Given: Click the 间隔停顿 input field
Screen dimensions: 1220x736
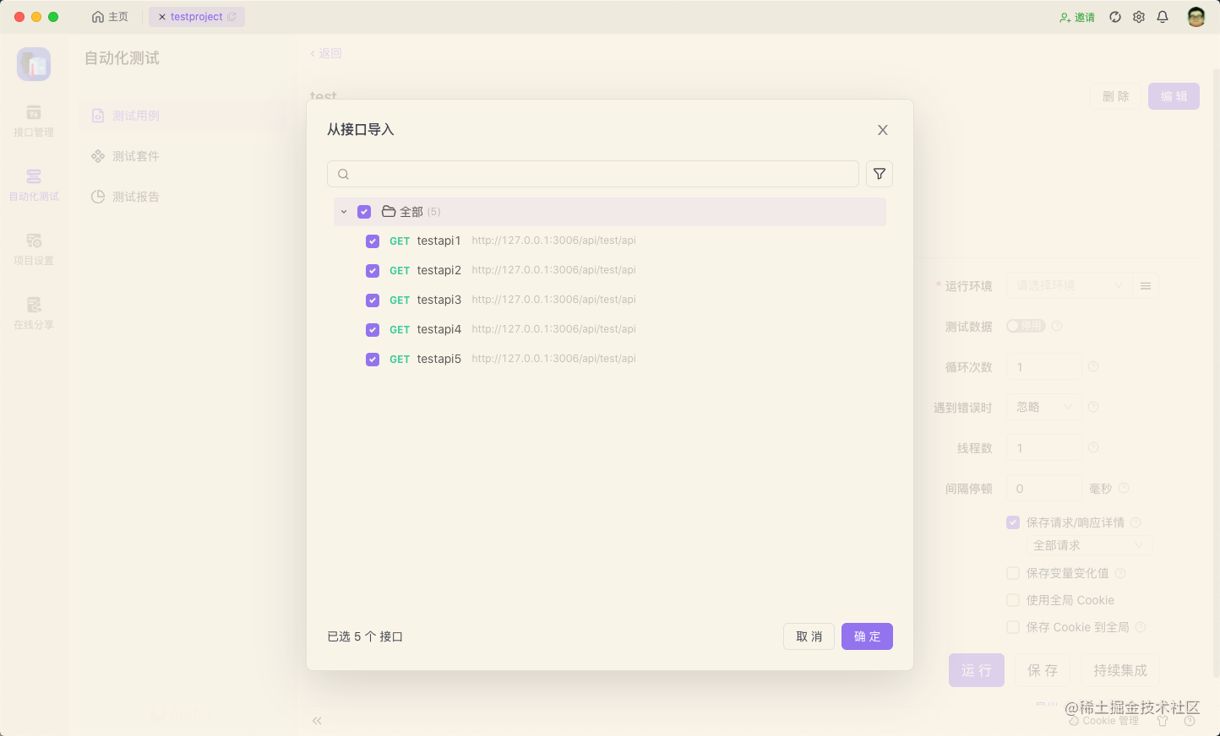Looking at the screenshot, I should point(1044,488).
